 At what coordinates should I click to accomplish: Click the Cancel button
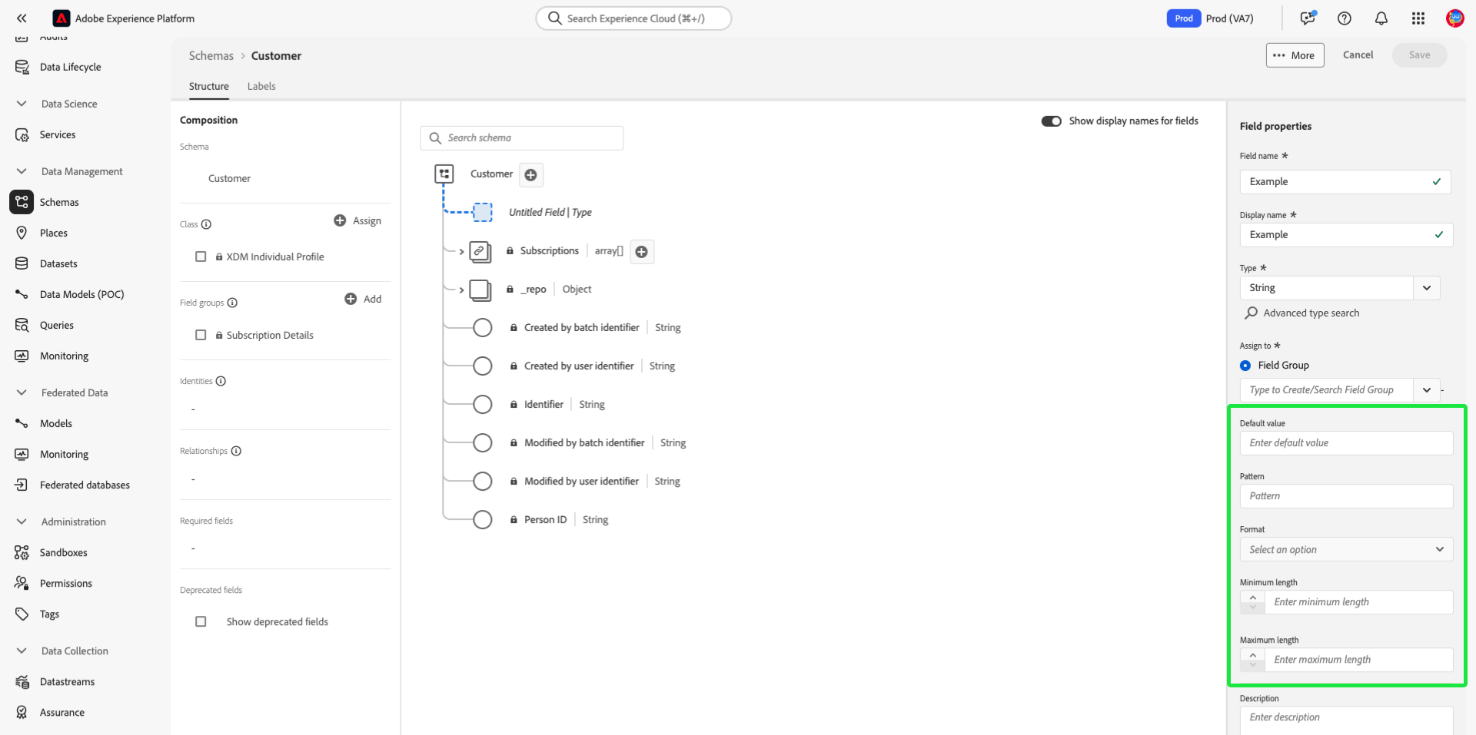[x=1358, y=55]
